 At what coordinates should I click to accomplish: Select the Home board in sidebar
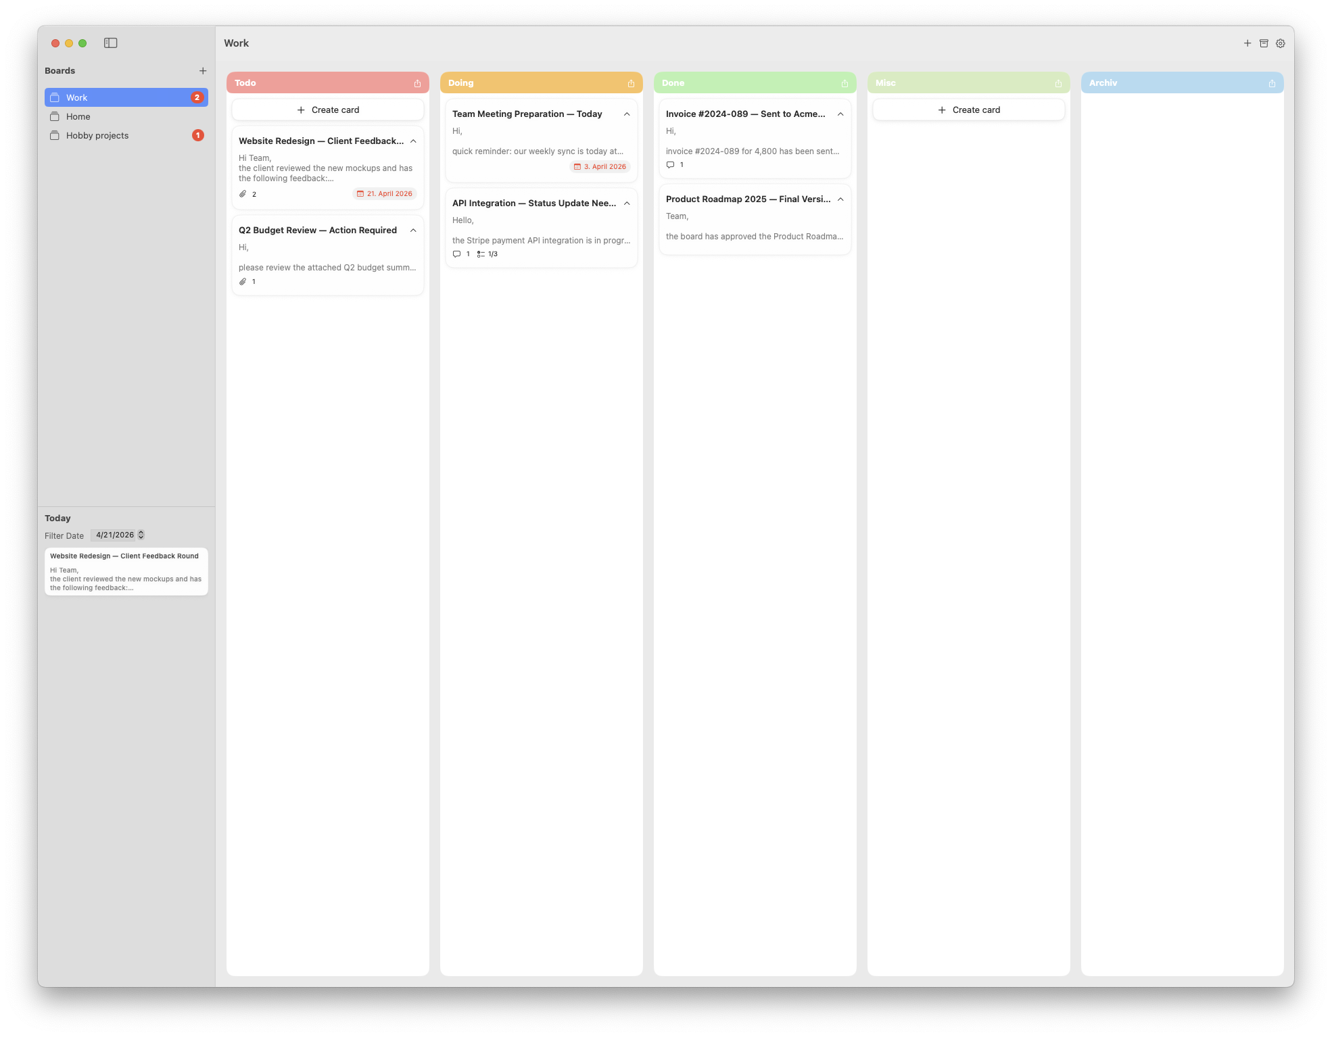[78, 116]
